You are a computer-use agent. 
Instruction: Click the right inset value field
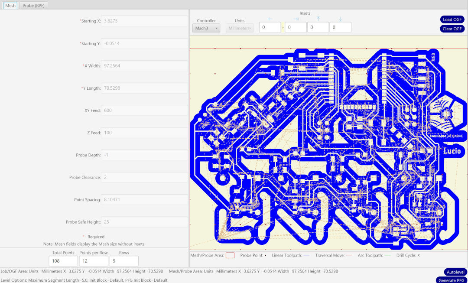tap(296, 27)
